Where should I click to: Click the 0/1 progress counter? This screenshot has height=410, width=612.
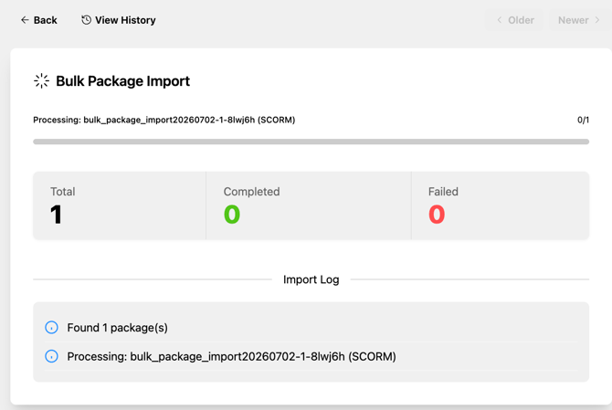coord(583,120)
